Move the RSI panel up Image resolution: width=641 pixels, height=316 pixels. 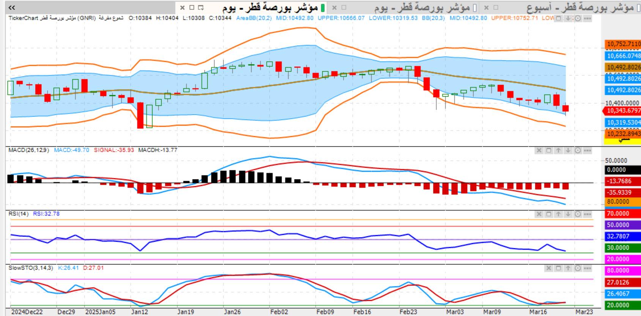[x=558, y=214]
